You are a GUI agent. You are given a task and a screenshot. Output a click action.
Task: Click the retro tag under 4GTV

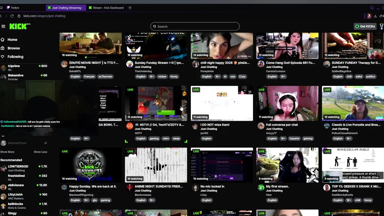click(166, 139)
